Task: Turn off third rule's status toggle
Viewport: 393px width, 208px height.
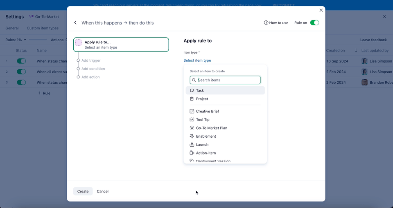Action: [x=21, y=82]
